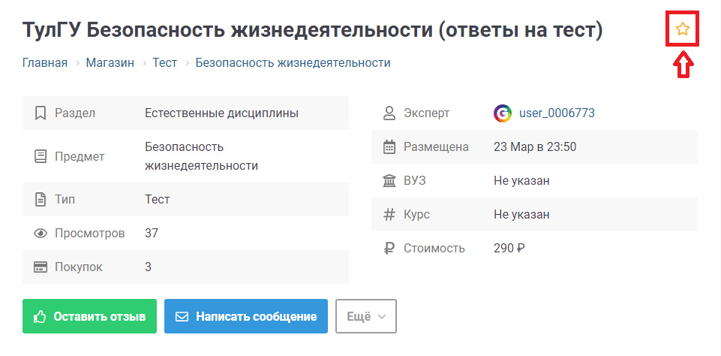The image size is (721, 356).
Task: Click the Предмет book icon
Action: tap(41, 157)
